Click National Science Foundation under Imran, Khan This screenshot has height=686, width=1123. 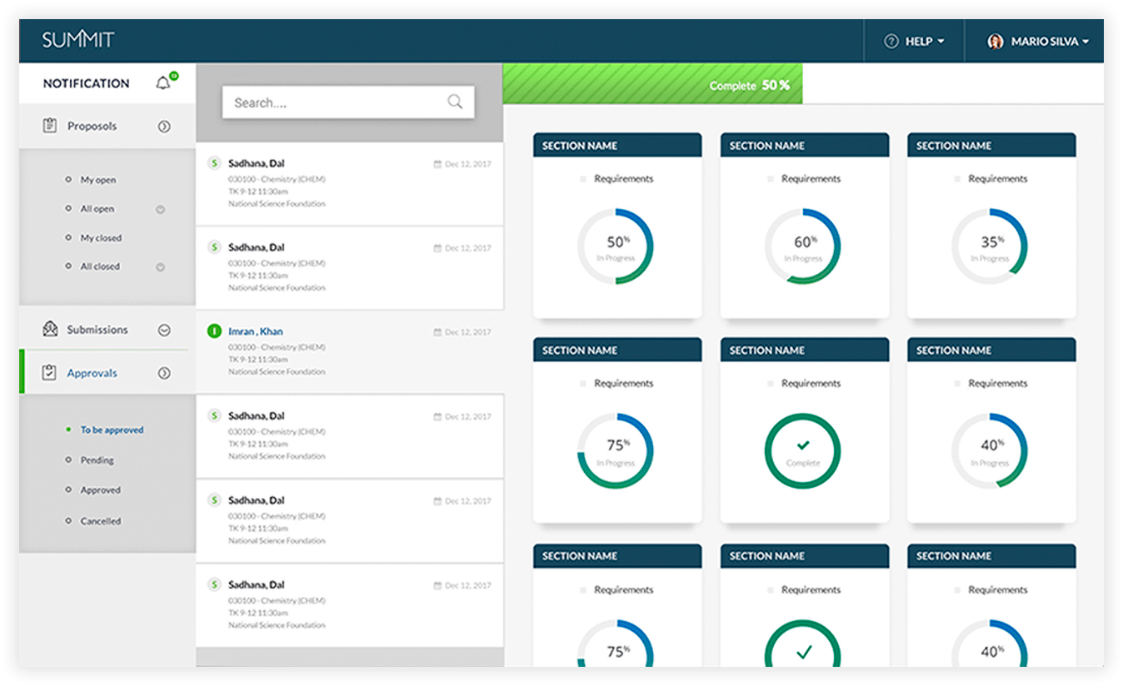[277, 372]
